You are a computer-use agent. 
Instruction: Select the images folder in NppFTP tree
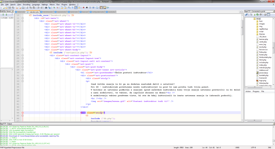point(260,24)
